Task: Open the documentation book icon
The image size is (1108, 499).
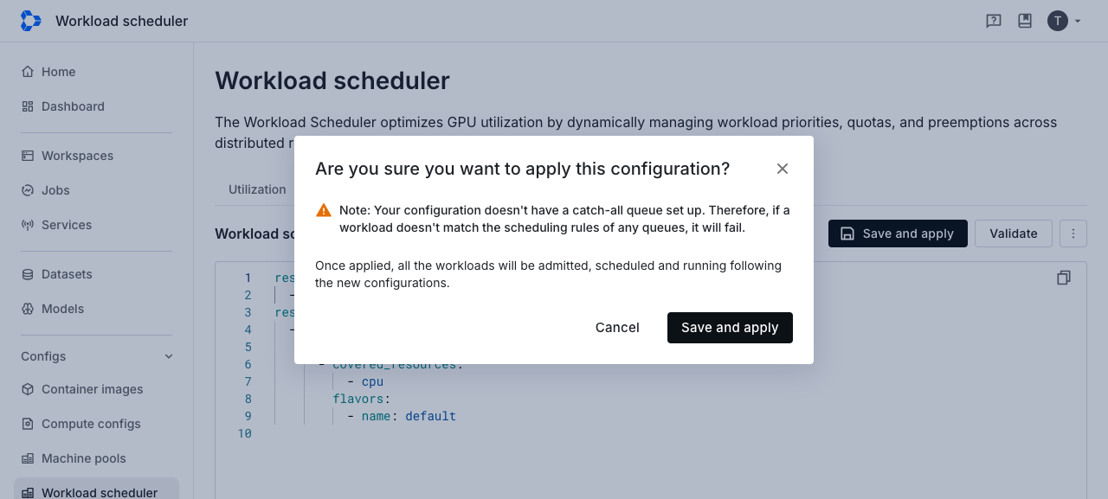Action: click(x=1025, y=21)
